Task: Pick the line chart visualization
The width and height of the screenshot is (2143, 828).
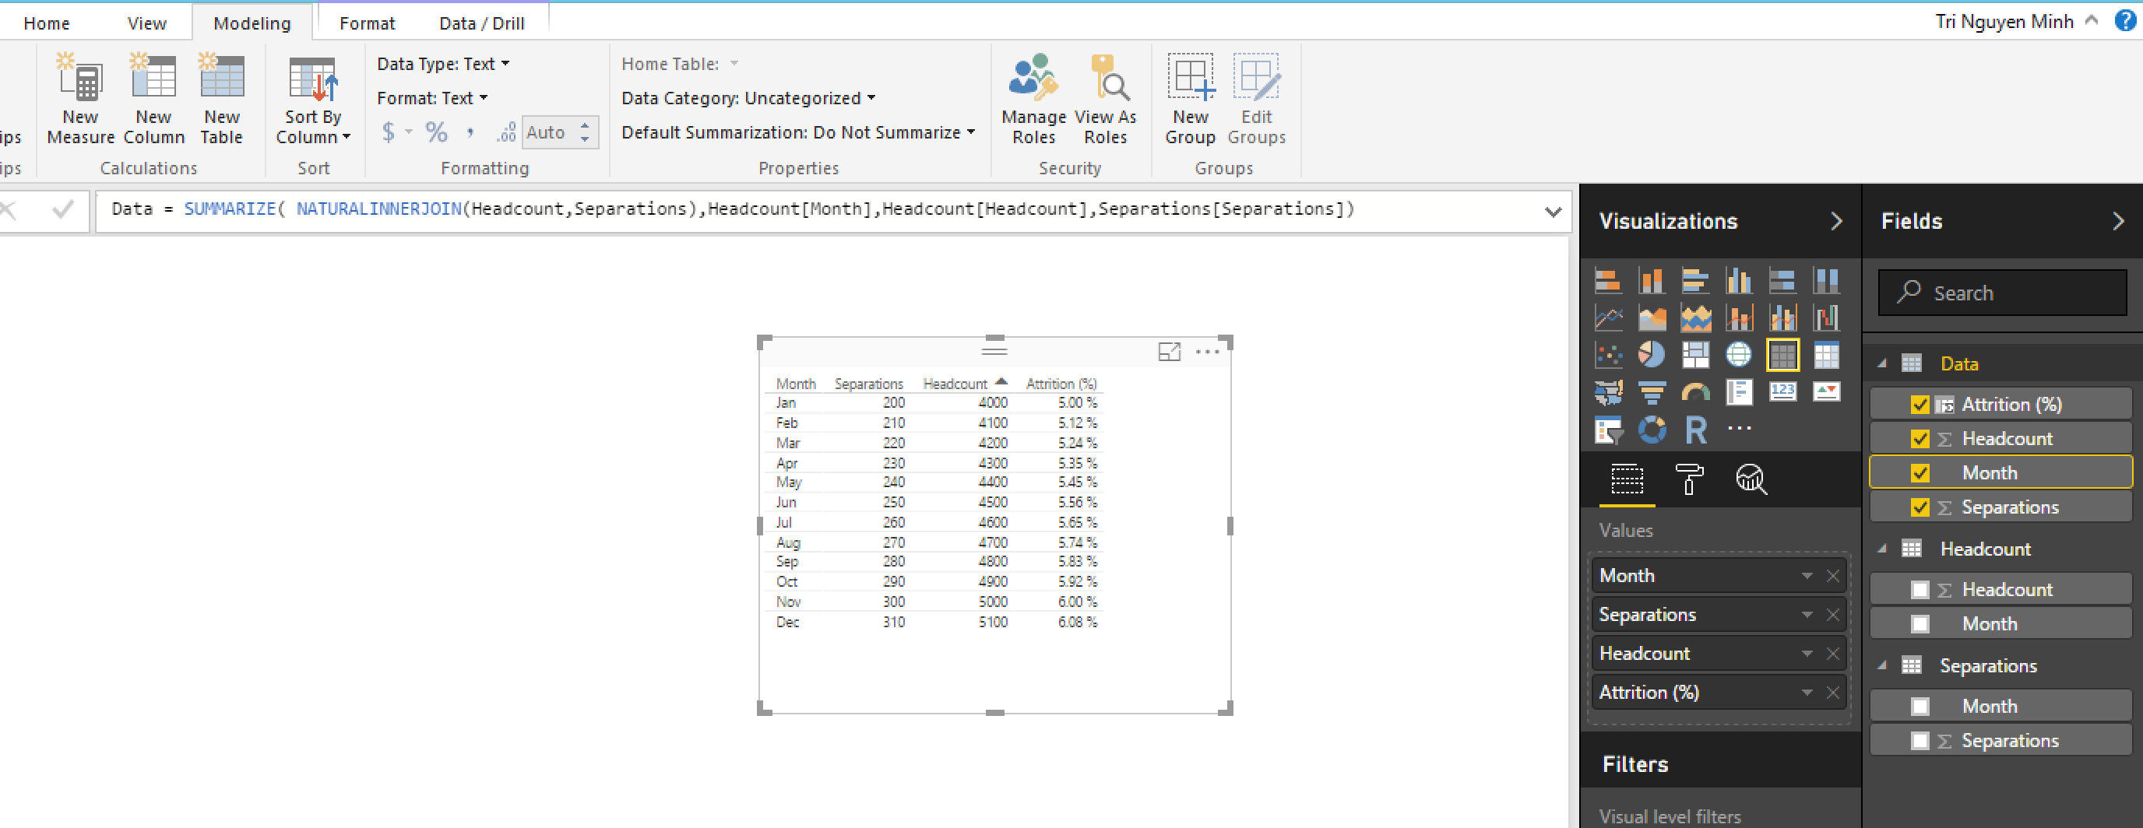Action: click(x=1608, y=318)
